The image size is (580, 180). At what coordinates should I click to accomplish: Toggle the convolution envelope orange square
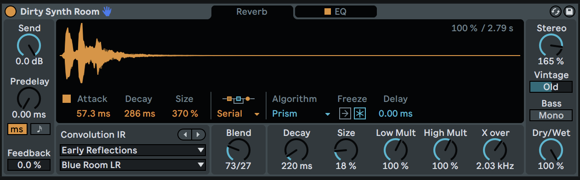(67, 99)
